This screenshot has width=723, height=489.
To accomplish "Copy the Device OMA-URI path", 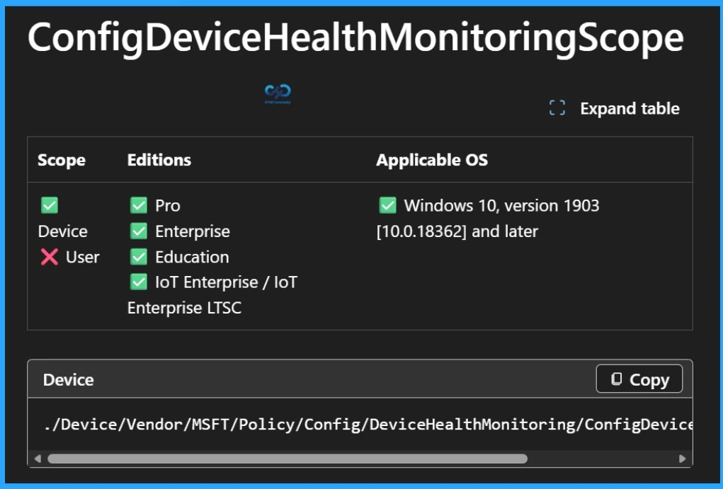I will [639, 379].
